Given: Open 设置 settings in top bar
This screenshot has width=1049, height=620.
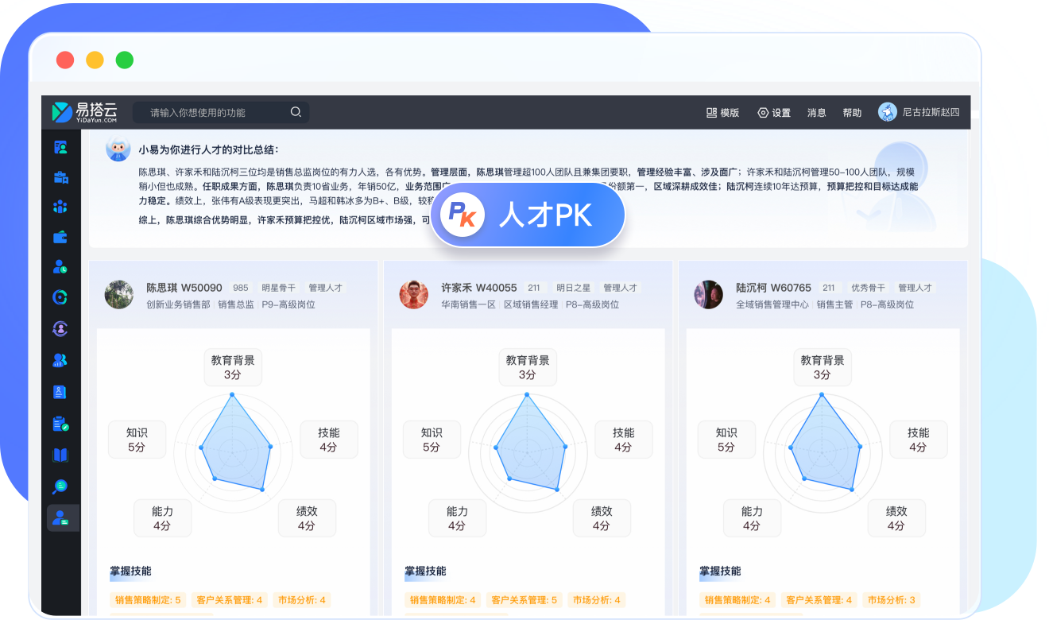Looking at the screenshot, I should pyautogui.click(x=774, y=113).
